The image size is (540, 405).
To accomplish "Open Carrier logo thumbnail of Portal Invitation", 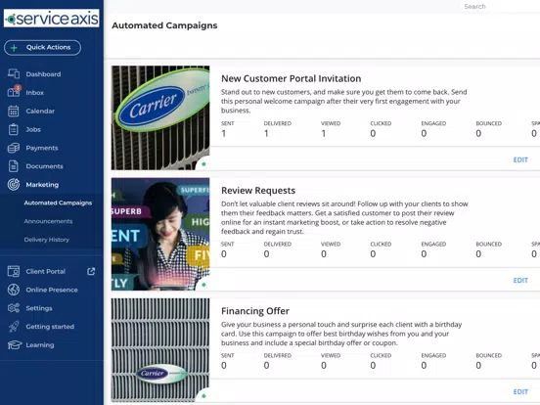I will [x=160, y=117].
